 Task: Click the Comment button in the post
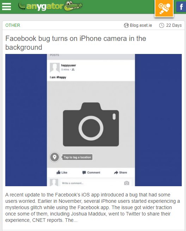pyautogui.click(x=91, y=172)
